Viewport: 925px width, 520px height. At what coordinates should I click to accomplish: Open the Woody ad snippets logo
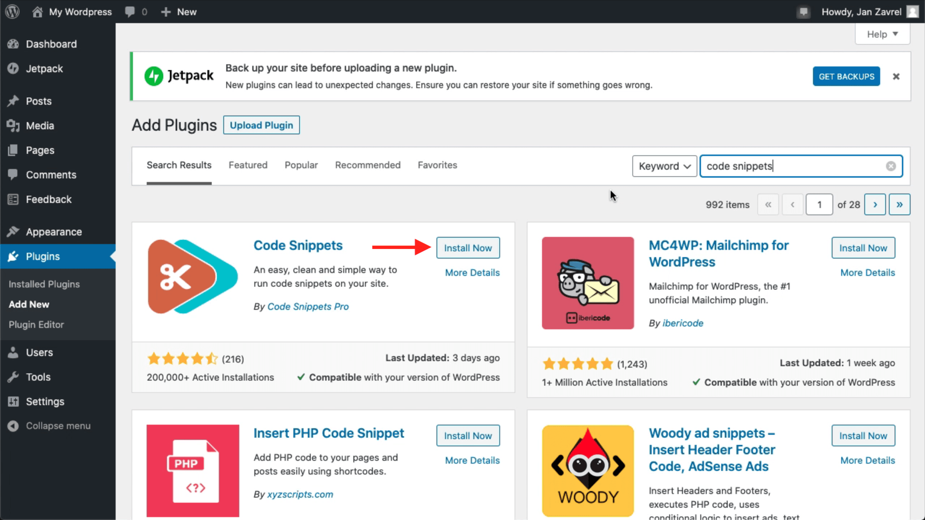pos(588,471)
